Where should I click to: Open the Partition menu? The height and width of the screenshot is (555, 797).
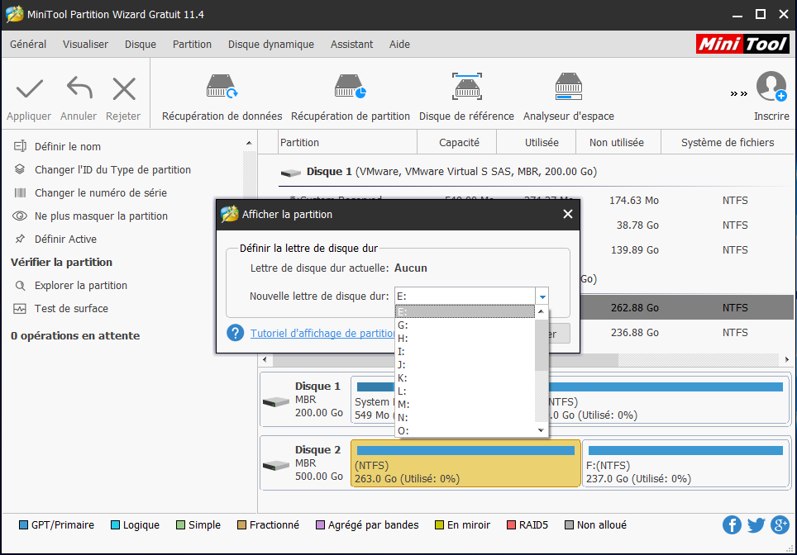click(192, 44)
